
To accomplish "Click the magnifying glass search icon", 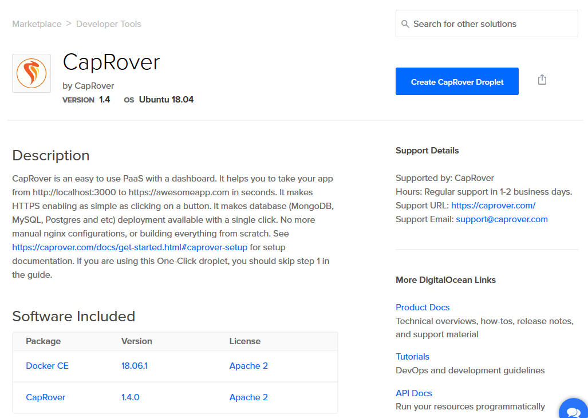I will coord(406,24).
